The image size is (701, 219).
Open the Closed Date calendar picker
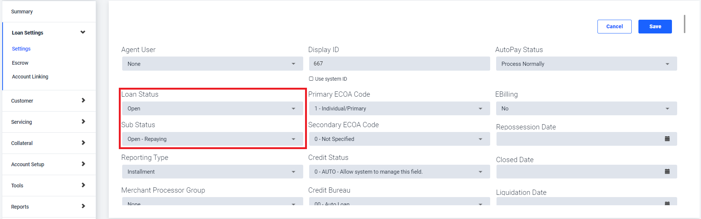[x=667, y=171]
